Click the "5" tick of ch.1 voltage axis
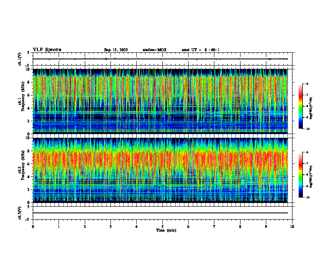The image size is (329, 254). [29, 53]
